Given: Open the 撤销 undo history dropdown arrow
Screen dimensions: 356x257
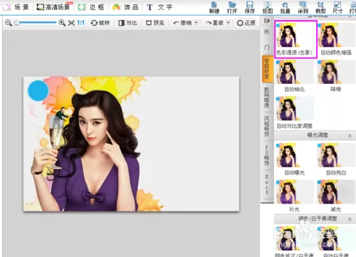Looking at the screenshot, I should tap(197, 23).
